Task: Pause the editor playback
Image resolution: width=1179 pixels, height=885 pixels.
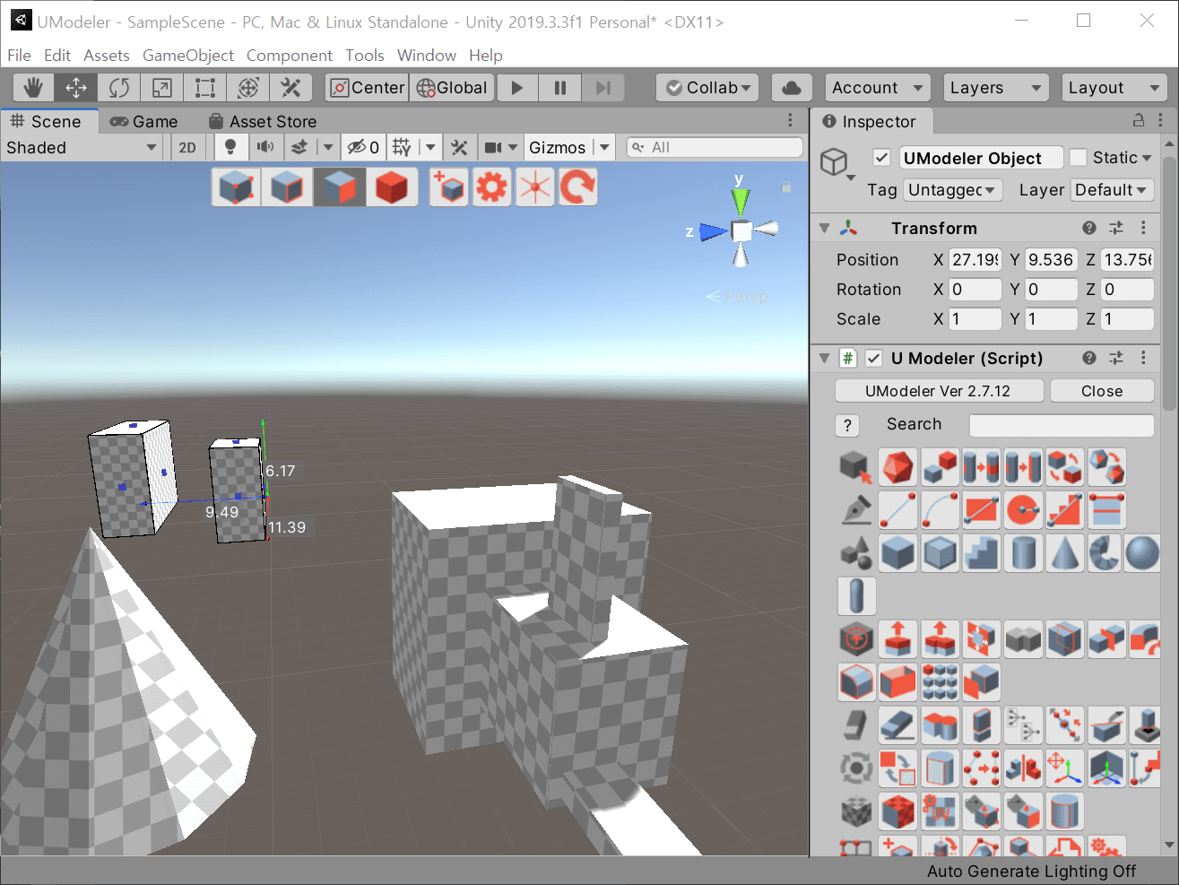Action: pos(560,87)
